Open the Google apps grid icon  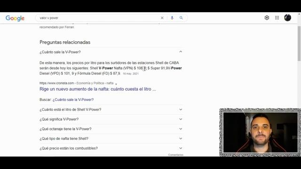tap(277, 18)
